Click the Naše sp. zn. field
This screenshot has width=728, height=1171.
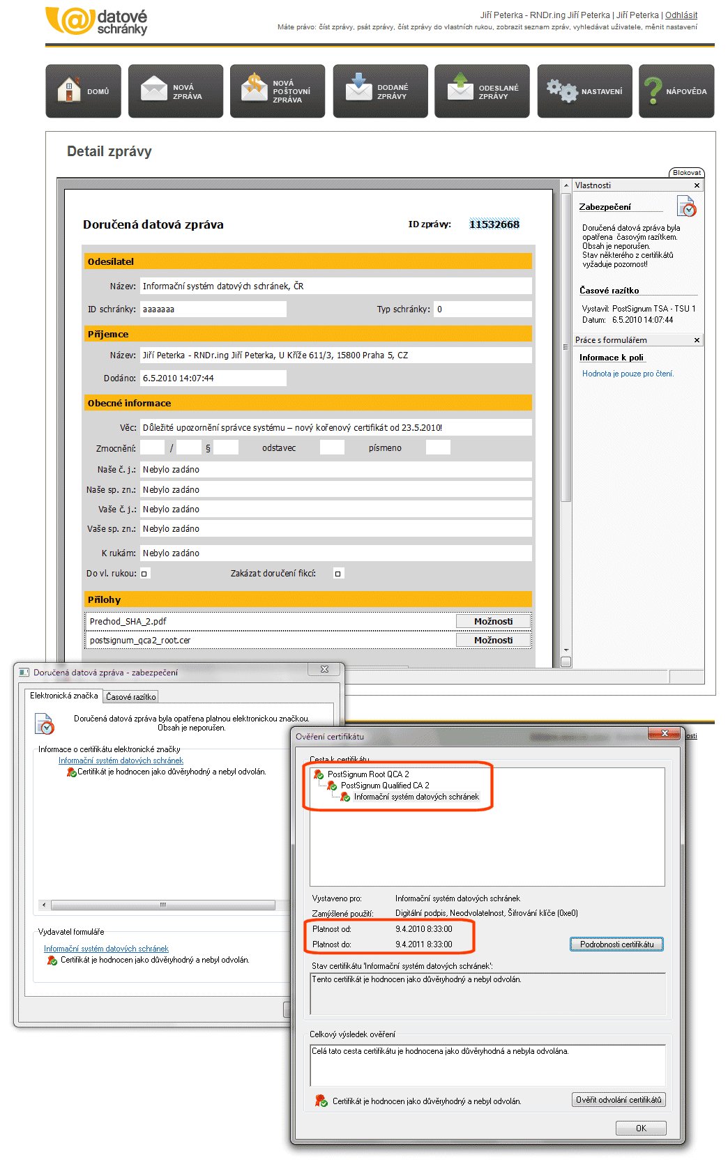click(x=335, y=490)
